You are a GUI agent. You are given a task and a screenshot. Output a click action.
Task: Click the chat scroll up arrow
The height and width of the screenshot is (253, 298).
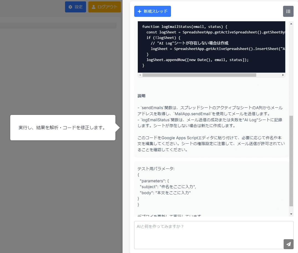[x=291, y=24]
